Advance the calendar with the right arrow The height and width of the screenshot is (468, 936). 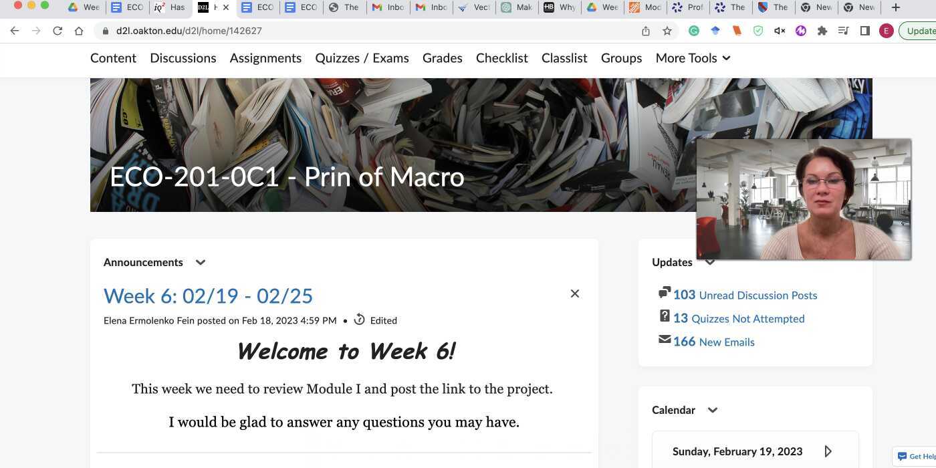pos(828,451)
